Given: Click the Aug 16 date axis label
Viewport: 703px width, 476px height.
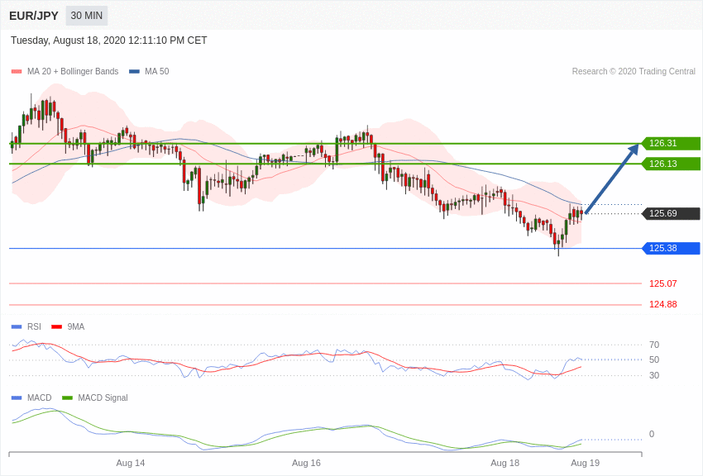Looking at the screenshot, I should pos(306,463).
